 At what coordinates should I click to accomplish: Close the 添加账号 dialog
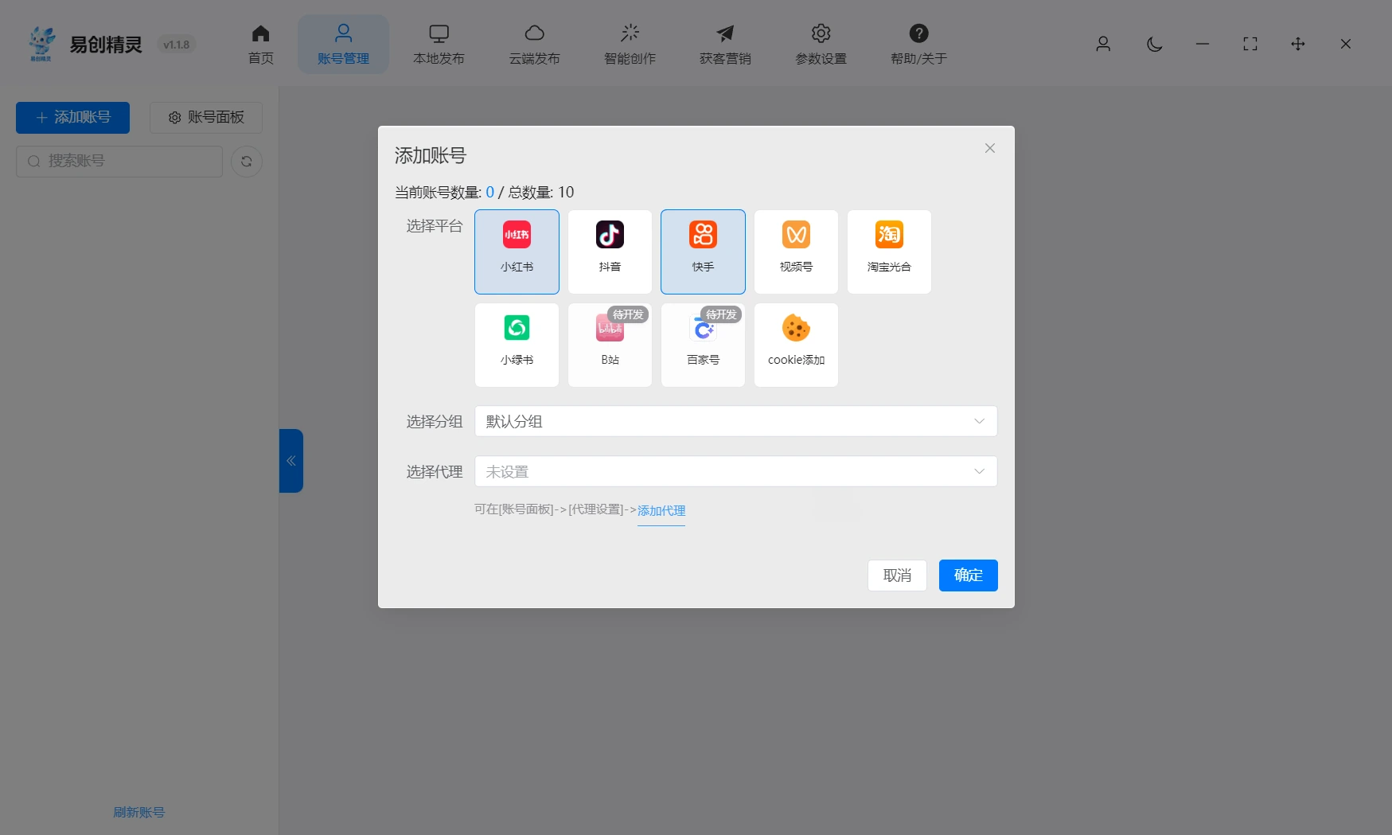[x=990, y=148]
